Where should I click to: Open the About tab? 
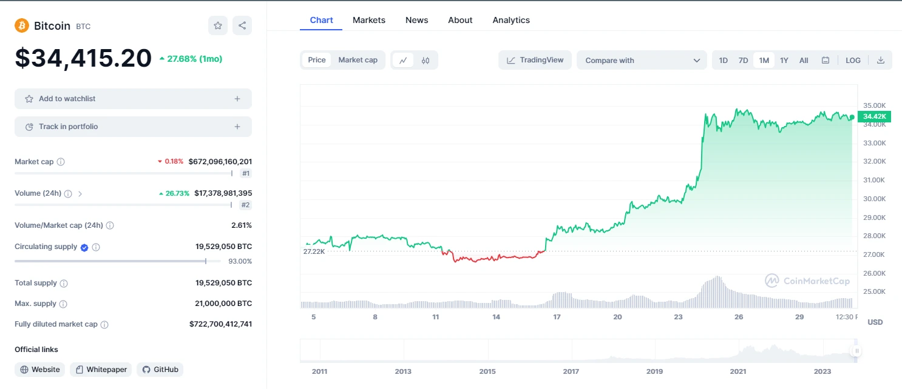(x=460, y=20)
